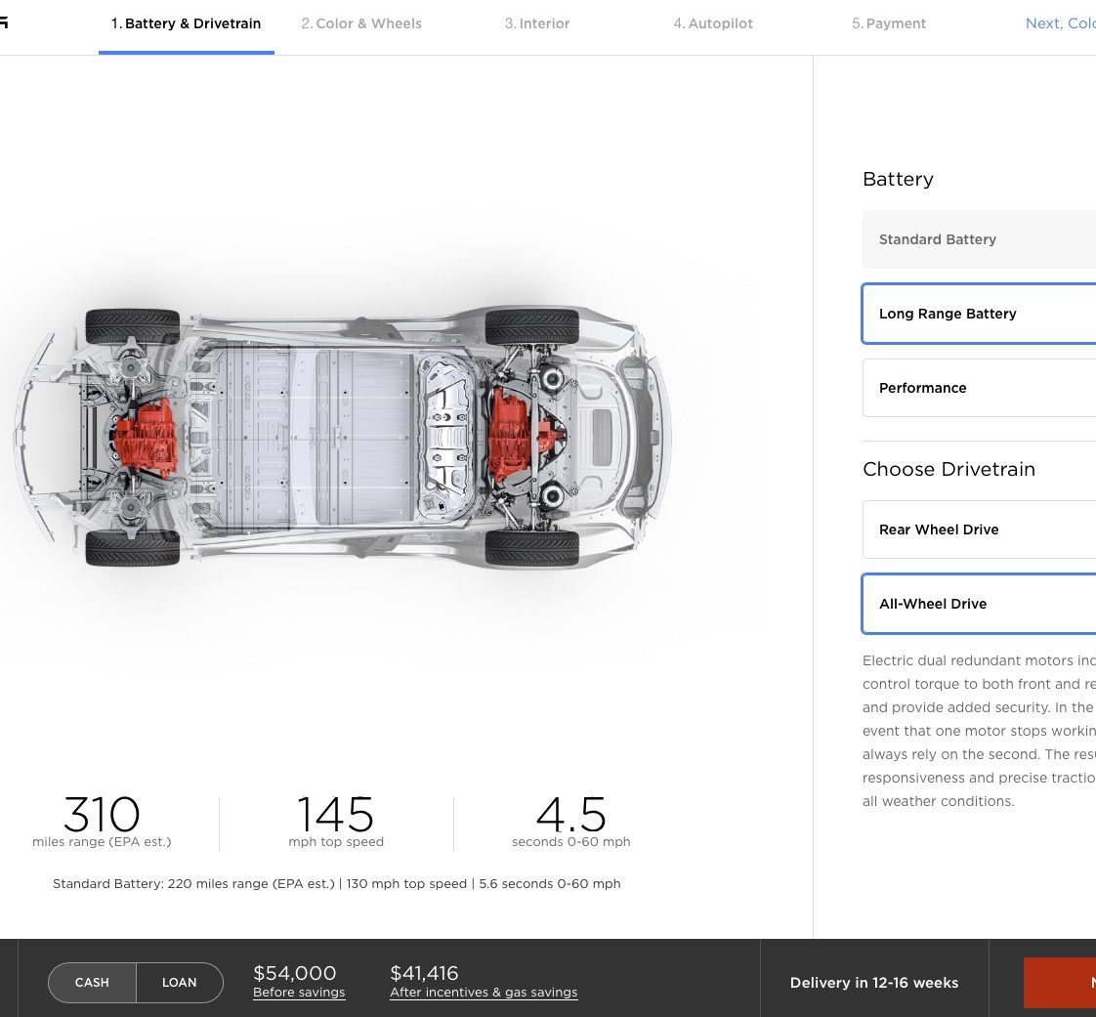1096x1017 pixels.
Task: Choose the Long Range Battery option
Action: [x=979, y=314]
